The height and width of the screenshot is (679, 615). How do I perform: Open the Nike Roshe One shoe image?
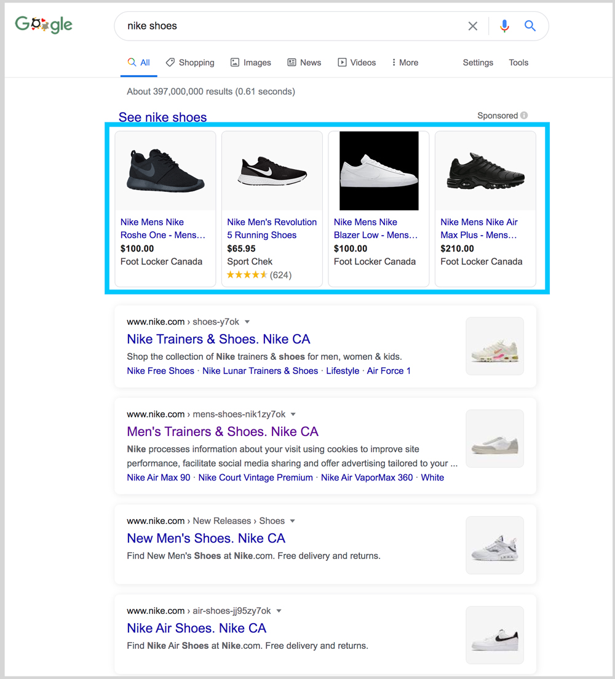point(165,170)
